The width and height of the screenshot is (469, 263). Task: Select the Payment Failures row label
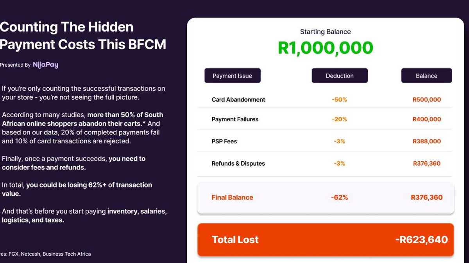coord(235,119)
